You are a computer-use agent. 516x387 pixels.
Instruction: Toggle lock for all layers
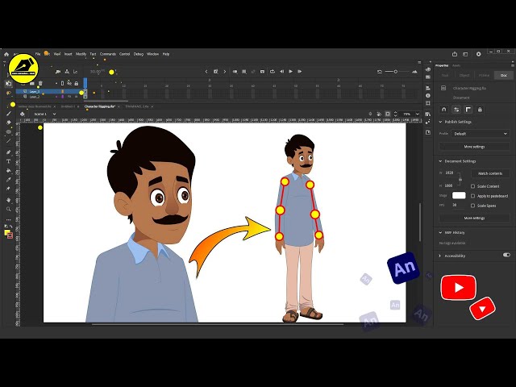tap(77, 84)
